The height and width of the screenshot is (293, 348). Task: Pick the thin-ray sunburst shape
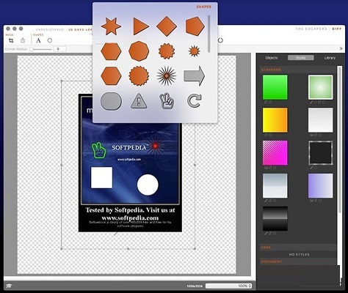[x=167, y=76]
